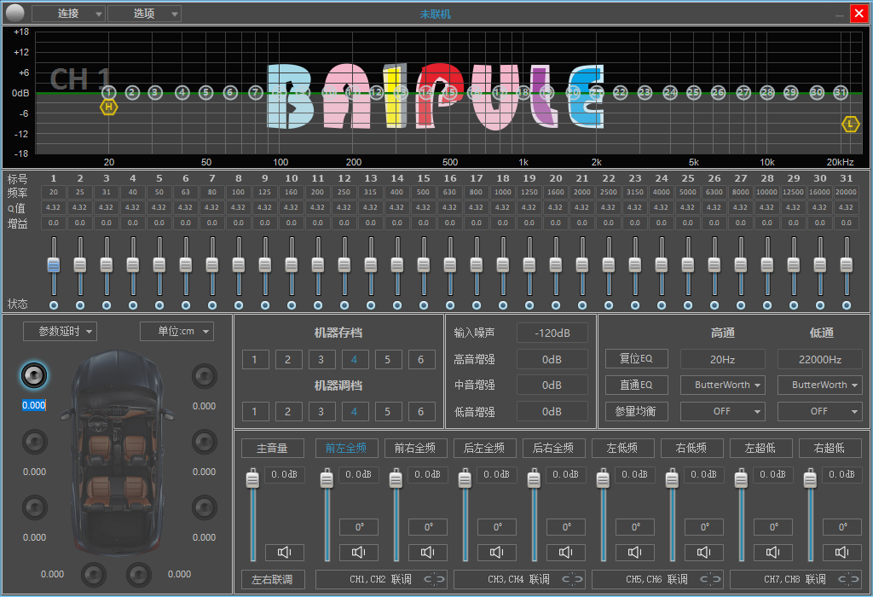Select the front-right speaker icon
This screenshot has width=873, height=597.
tap(205, 376)
